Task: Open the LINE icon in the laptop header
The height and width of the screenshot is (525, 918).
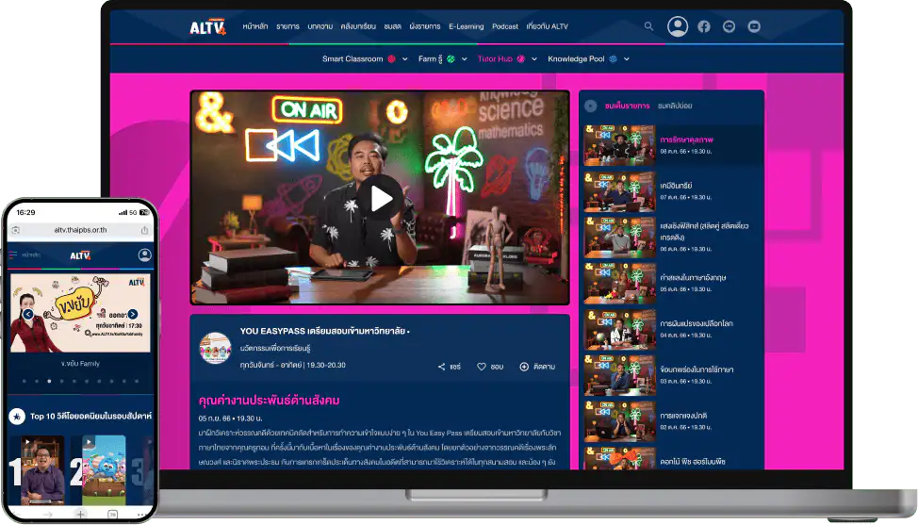Action: 729,26
